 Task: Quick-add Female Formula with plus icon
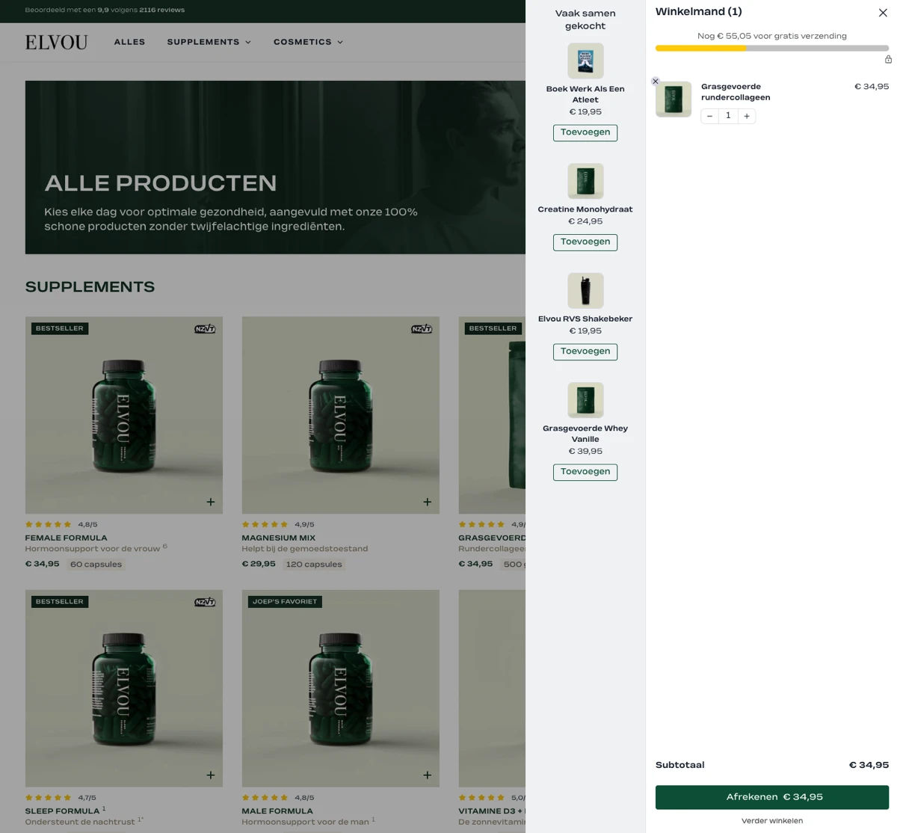coord(211,502)
